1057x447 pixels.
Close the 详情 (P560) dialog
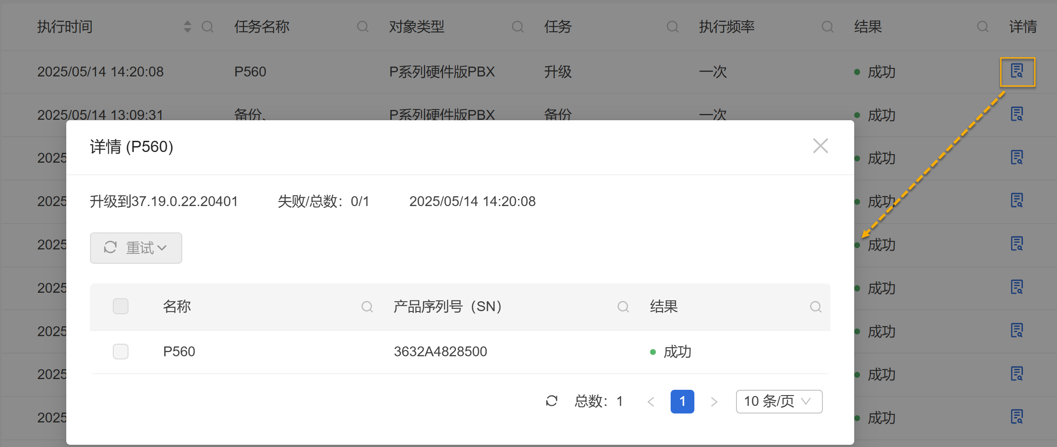click(x=820, y=146)
